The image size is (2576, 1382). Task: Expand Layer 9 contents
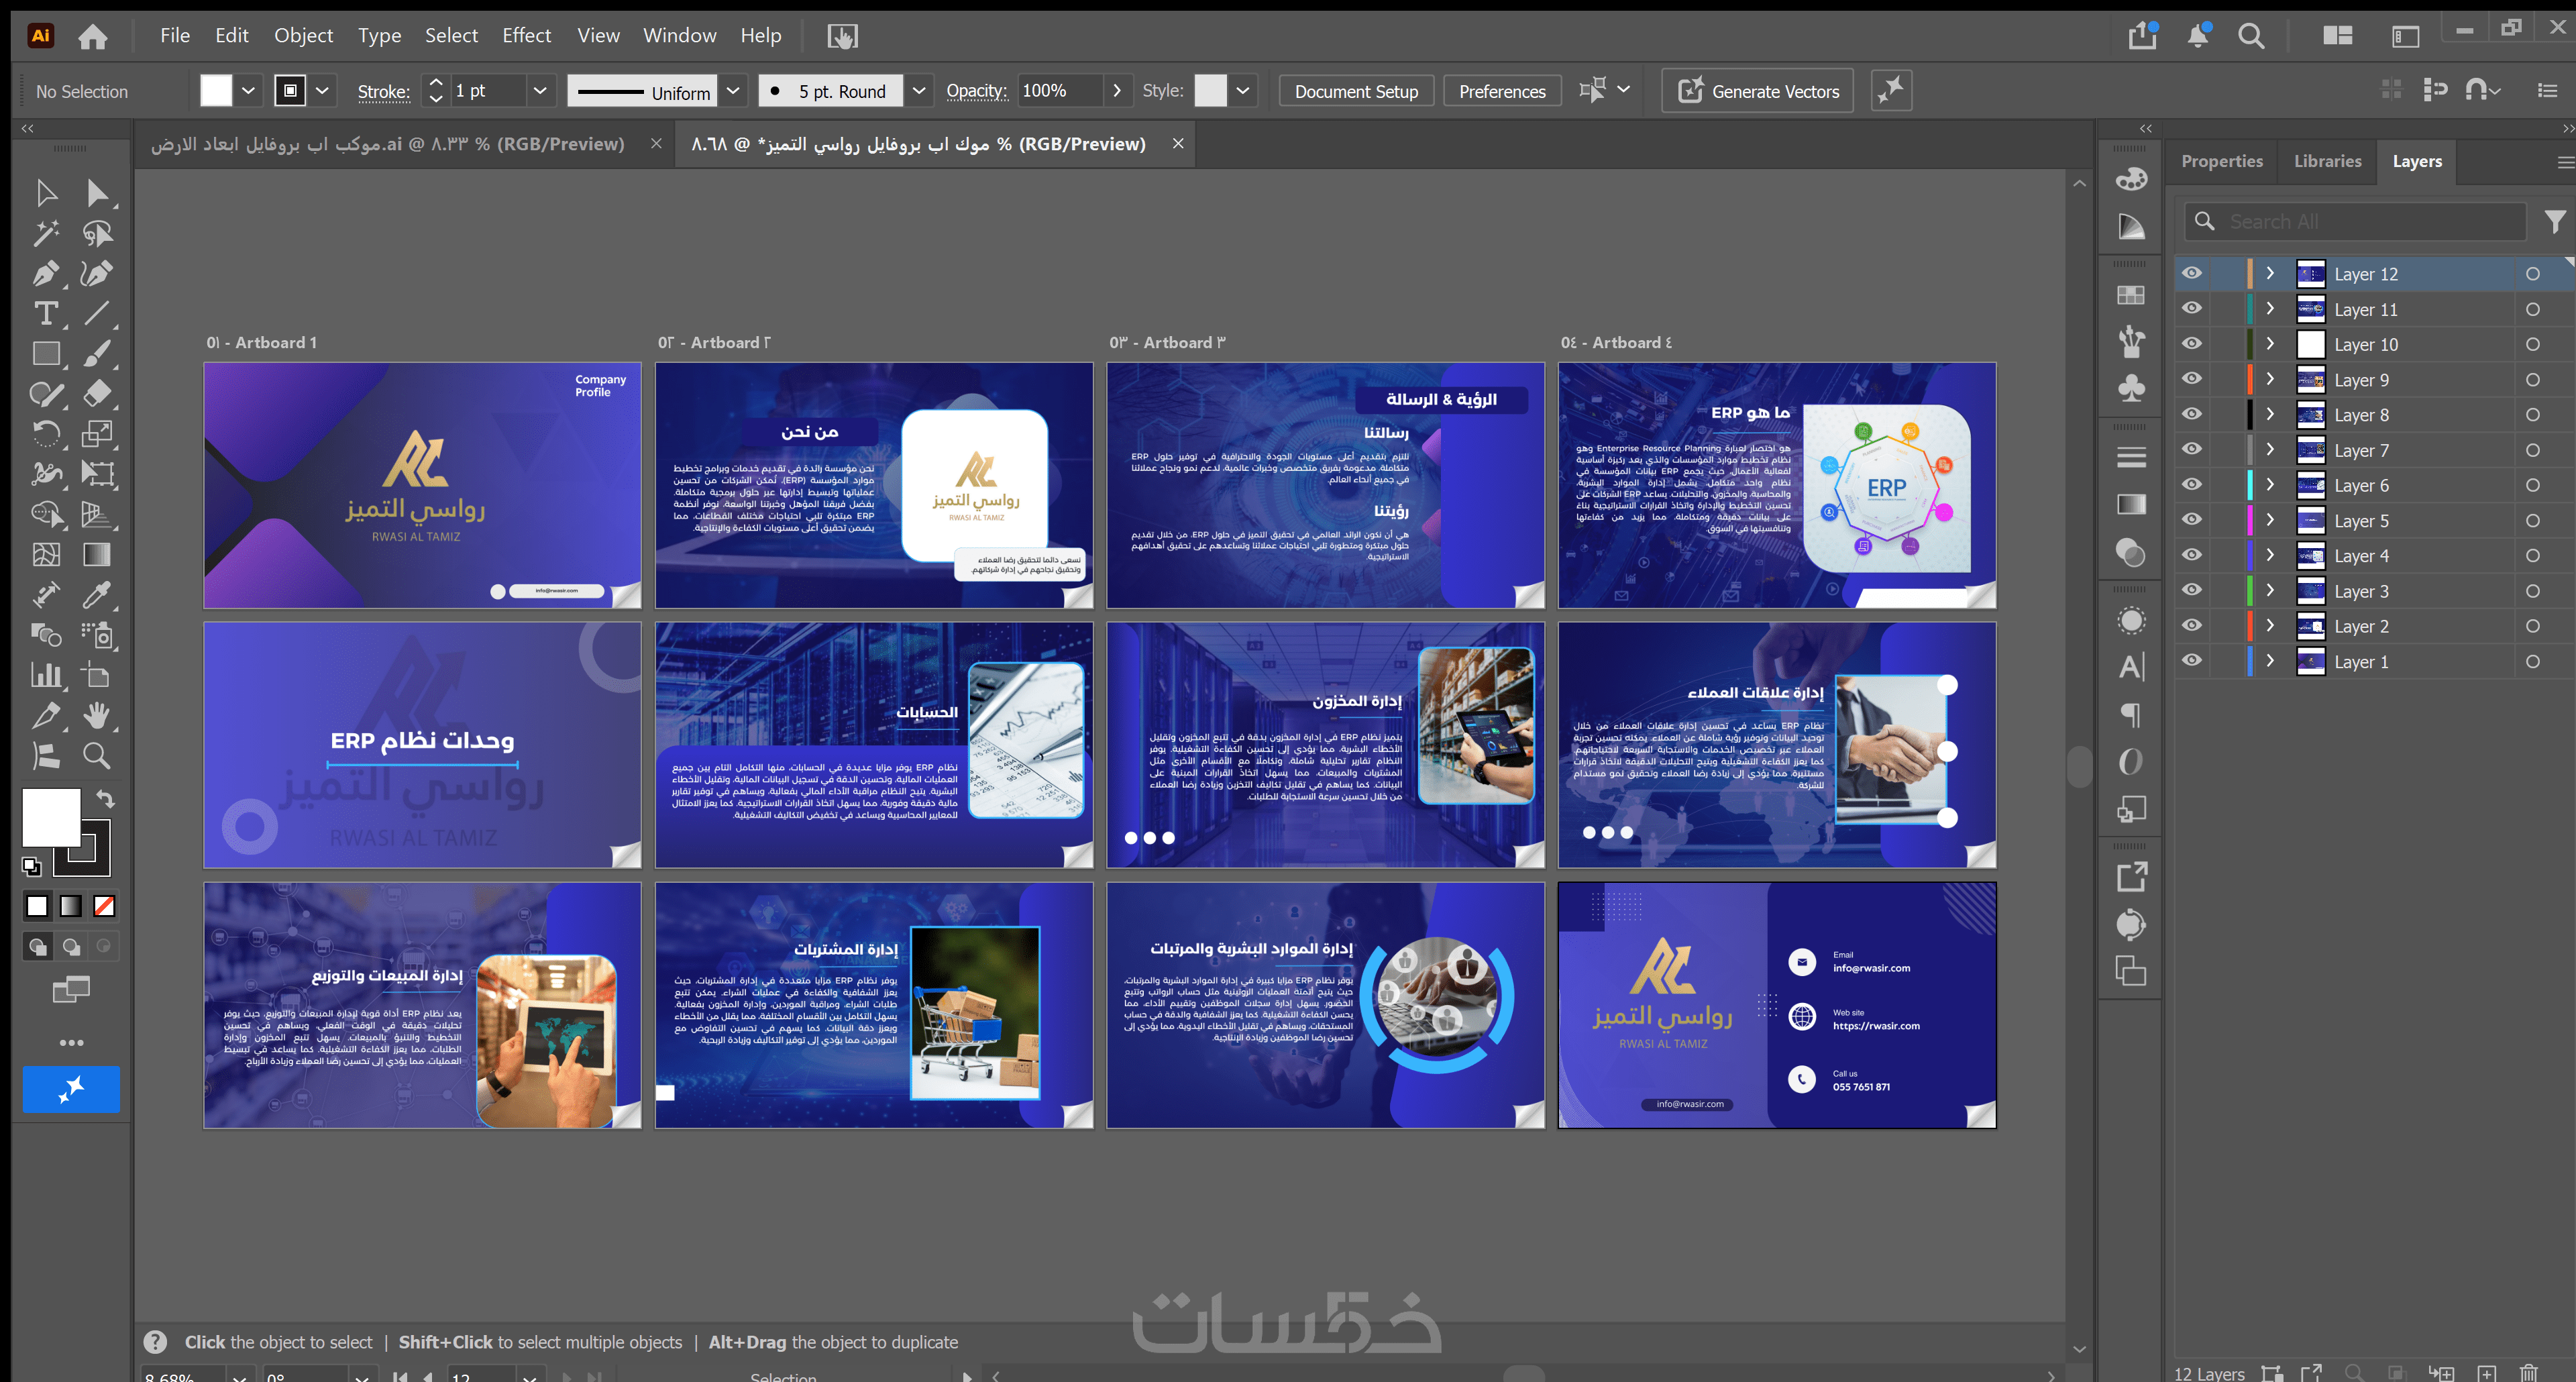[x=2270, y=379]
